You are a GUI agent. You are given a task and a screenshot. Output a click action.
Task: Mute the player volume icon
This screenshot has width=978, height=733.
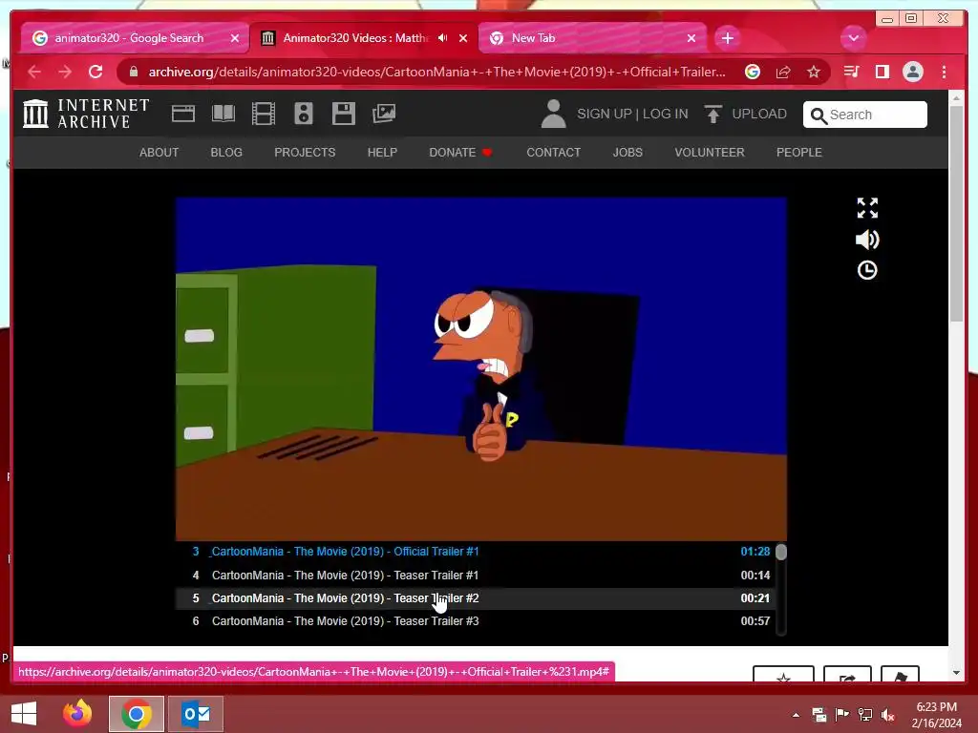867,240
